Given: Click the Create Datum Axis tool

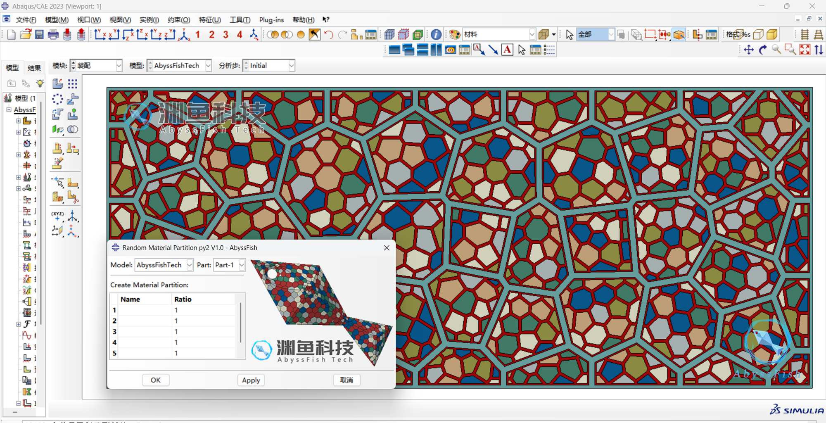Looking at the screenshot, I should [x=73, y=216].
